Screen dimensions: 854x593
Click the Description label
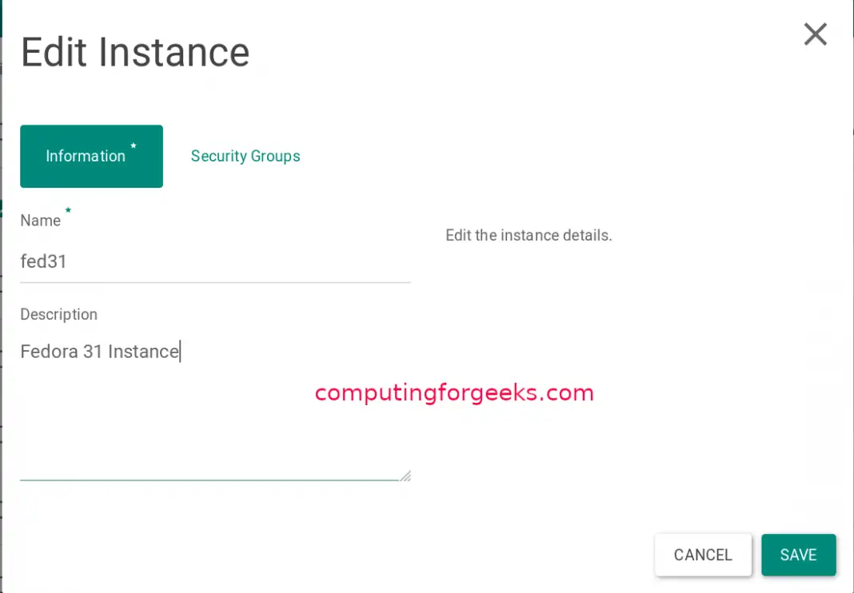[x=58, y=314]
